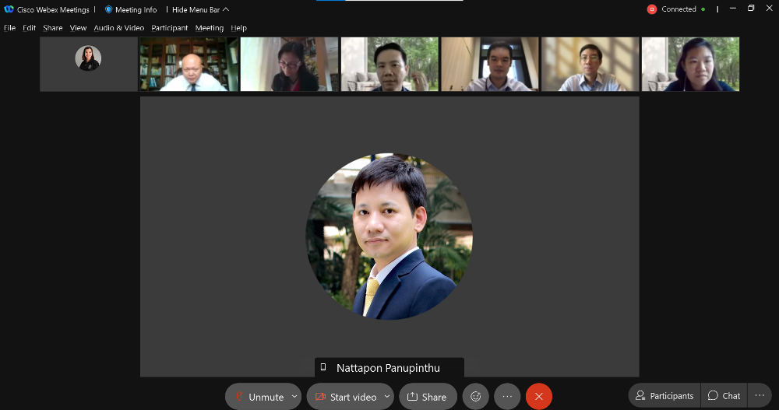Click the Share content button

click(428, 397)
